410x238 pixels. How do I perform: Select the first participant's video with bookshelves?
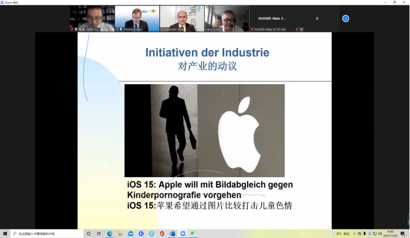[x=92, y=18]
